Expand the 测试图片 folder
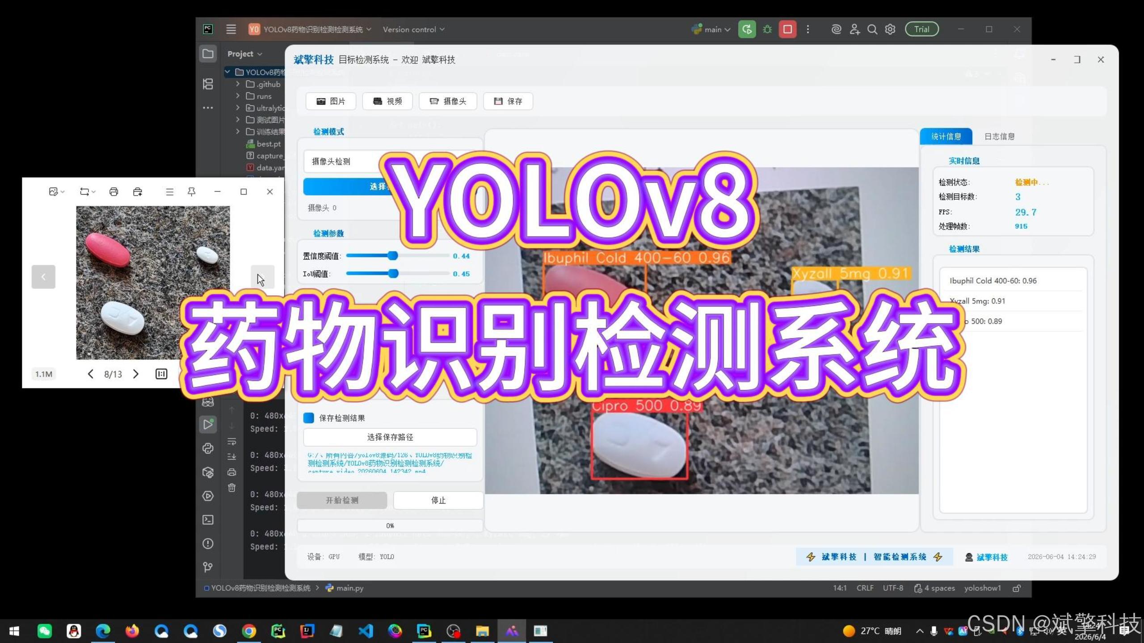Image resolution: width=1144 pixels, height=643 pixels. [238, 120]
